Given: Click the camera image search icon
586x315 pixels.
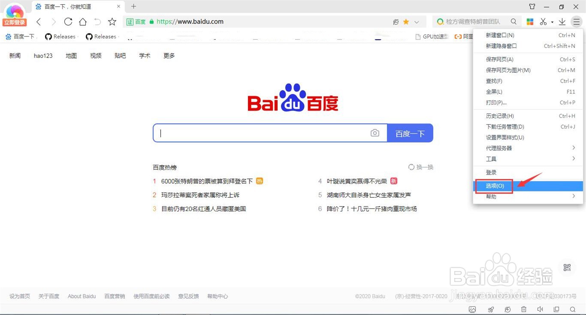Looking at the screenshot, I should [x=375, y=133].
